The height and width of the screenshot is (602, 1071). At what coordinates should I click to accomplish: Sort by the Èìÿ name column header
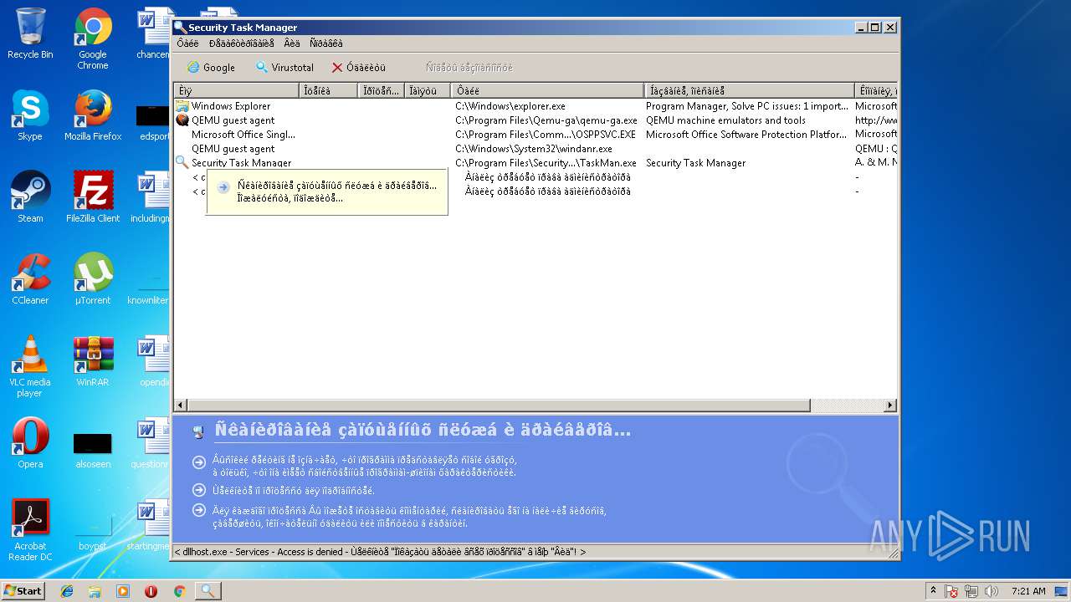click(x=236, y=90)
